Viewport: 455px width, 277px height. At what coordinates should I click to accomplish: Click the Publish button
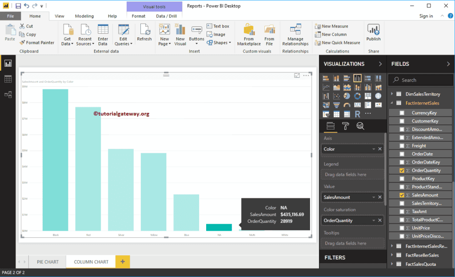click(x=373, y=32)
